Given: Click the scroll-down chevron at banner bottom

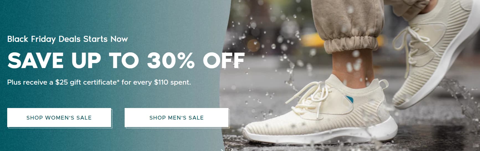Looking at the screenshot, I should click(222, 150).
